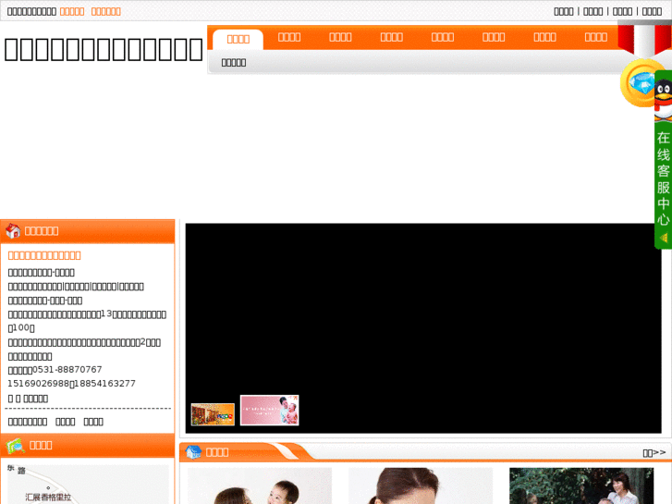This screenshot has height=504, width=672.
Task: Select the pink mother-and-baby thumbnail in the slideshow
Action: pyautogui.click(x=270, y=410)
